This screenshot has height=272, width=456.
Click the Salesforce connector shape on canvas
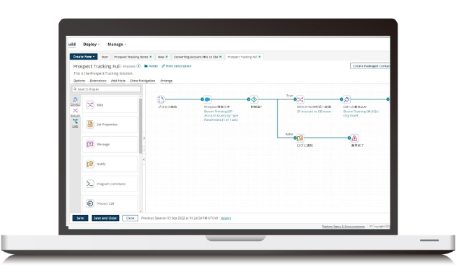207,99
